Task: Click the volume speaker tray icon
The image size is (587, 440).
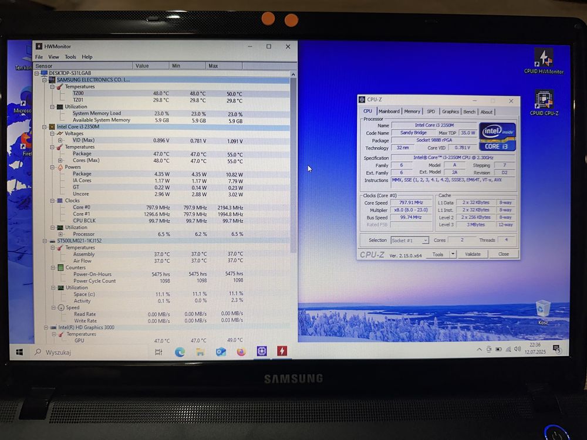Action: (x=517, y=349)
